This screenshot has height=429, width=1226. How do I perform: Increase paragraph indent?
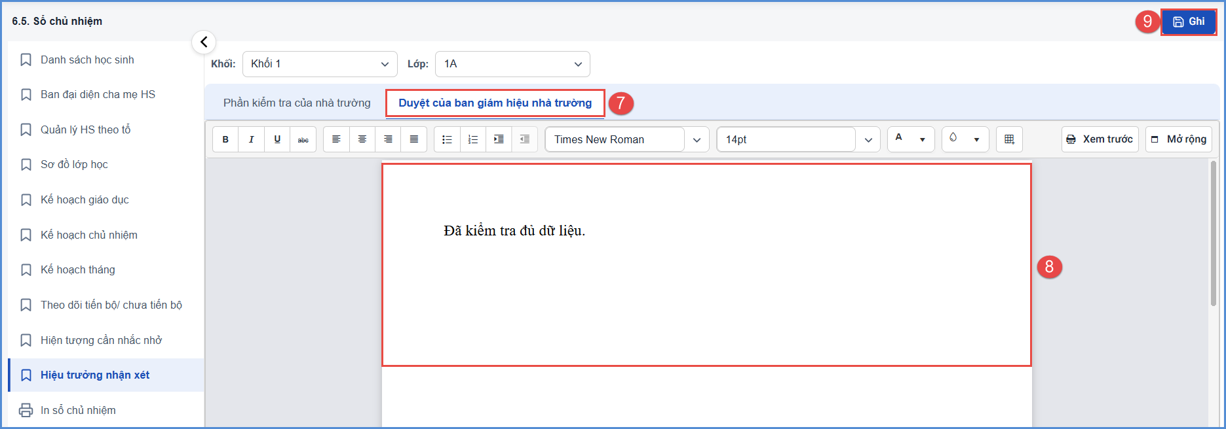(499, 139)
